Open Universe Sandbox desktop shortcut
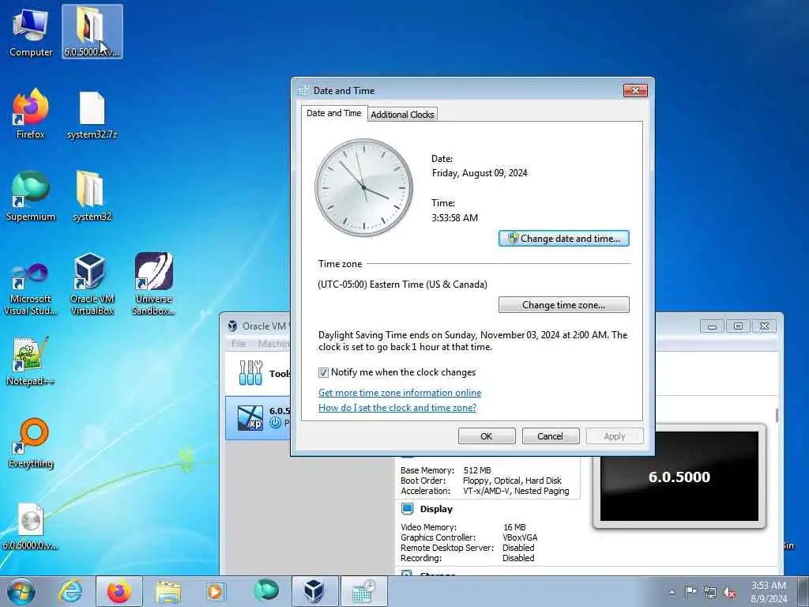Screen dimensions: 809x607 coord(153,284)
